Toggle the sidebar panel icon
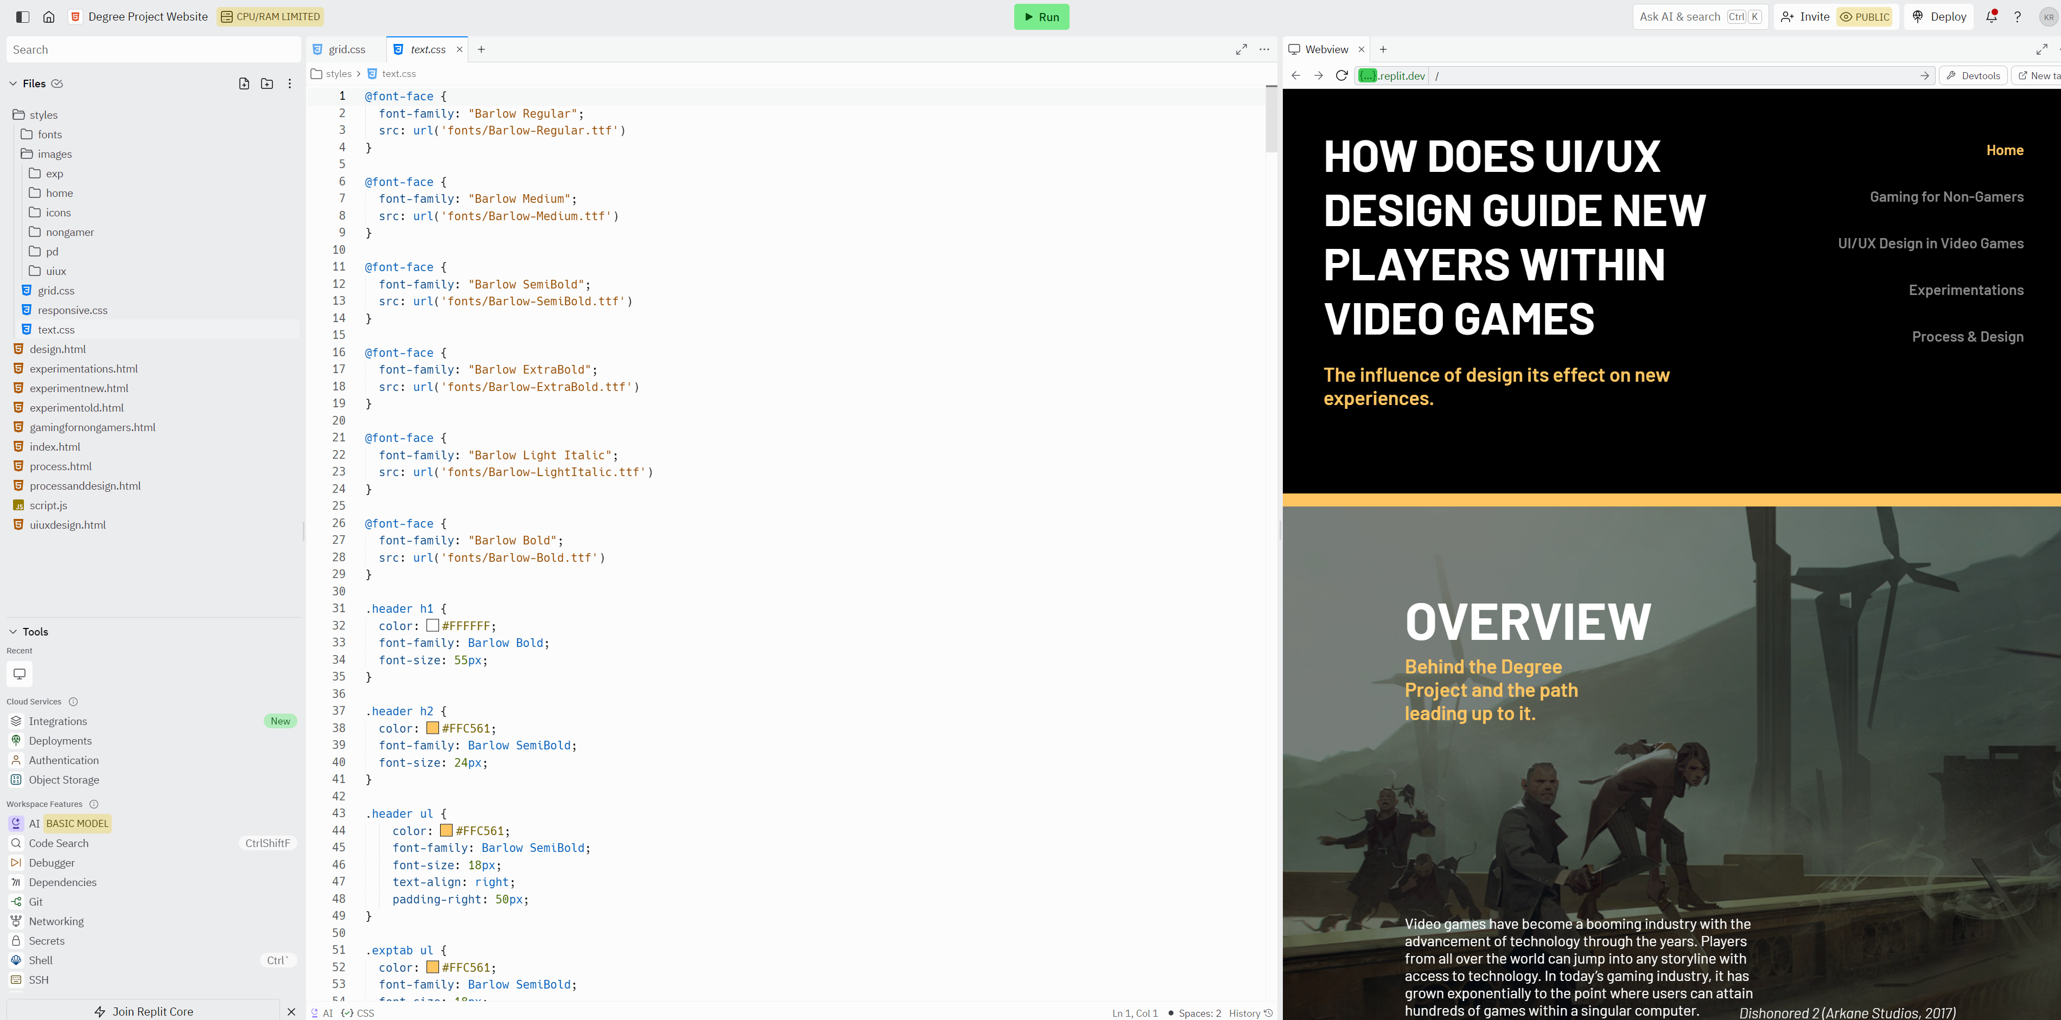Image resolution: width=2061 pixels, height=1020 pixels. pyautogui.click(x=22, y=17)
